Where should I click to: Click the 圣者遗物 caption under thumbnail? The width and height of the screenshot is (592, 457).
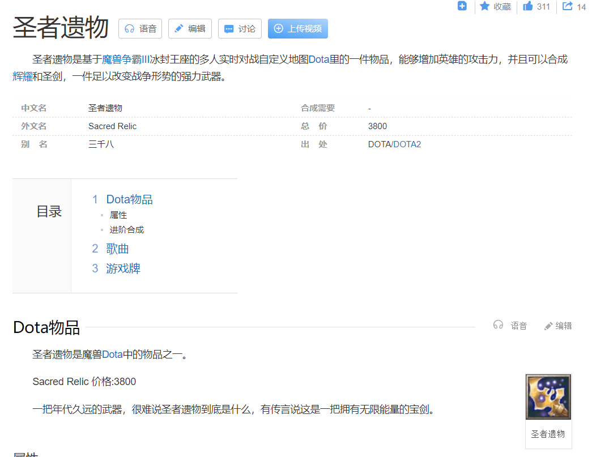548,434
